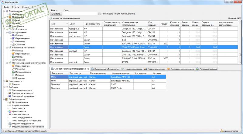Open Должности tree item
Screen dimensions: 243x134
click(x=21, y=29)
